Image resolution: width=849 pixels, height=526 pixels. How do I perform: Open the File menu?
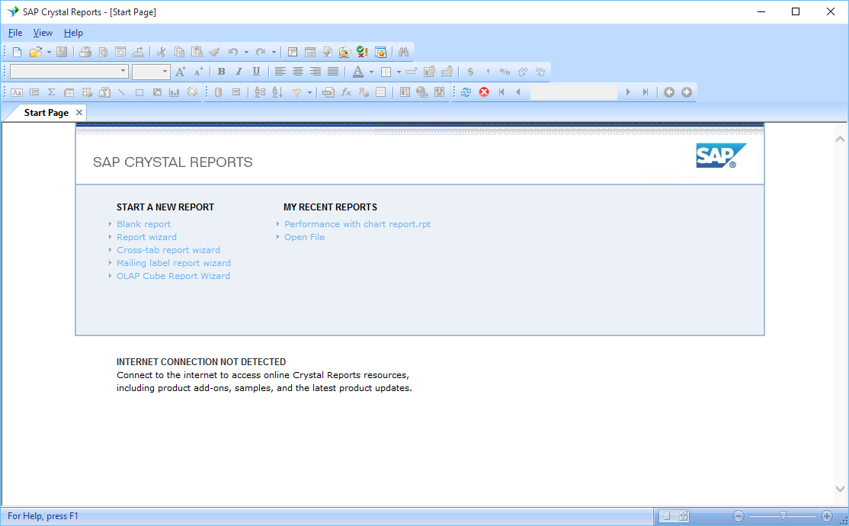pyautogui.click(x=15, y=33)
